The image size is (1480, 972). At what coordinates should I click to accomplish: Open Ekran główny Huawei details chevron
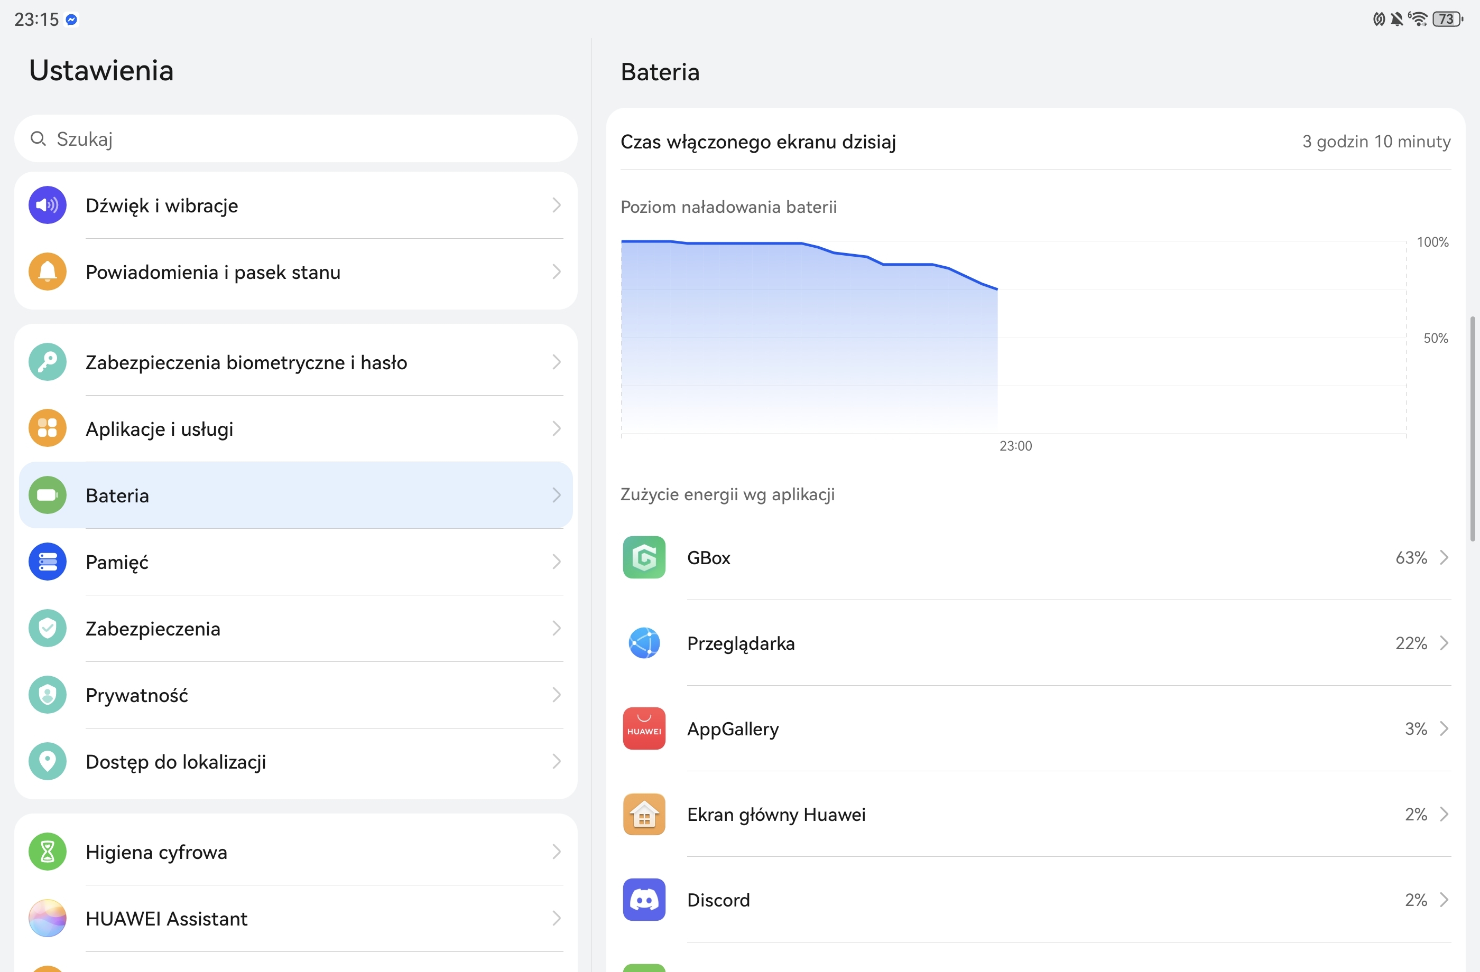click(x=1445, y=814)
